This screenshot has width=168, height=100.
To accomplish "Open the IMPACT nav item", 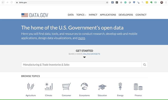I will (93, 15).
